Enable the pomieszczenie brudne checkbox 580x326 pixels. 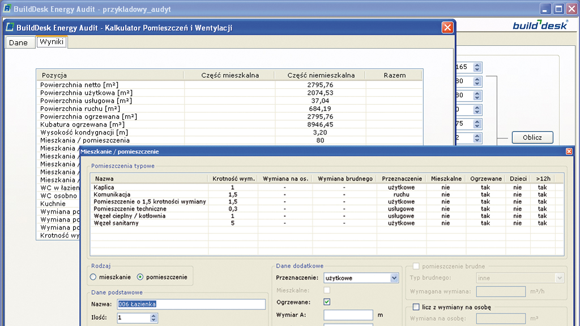[416, 266]
